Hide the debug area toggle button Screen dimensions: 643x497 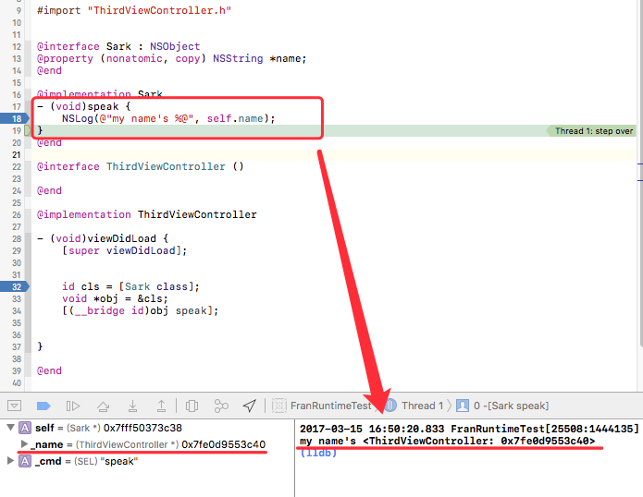pyautogui.click(x=14, y=406)
